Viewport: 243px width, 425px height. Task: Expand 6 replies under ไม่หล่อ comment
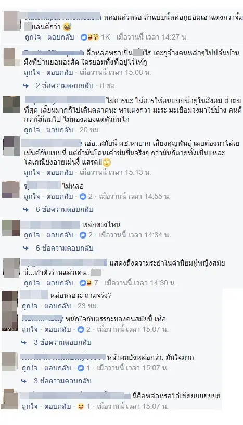[x=65, y=209]
